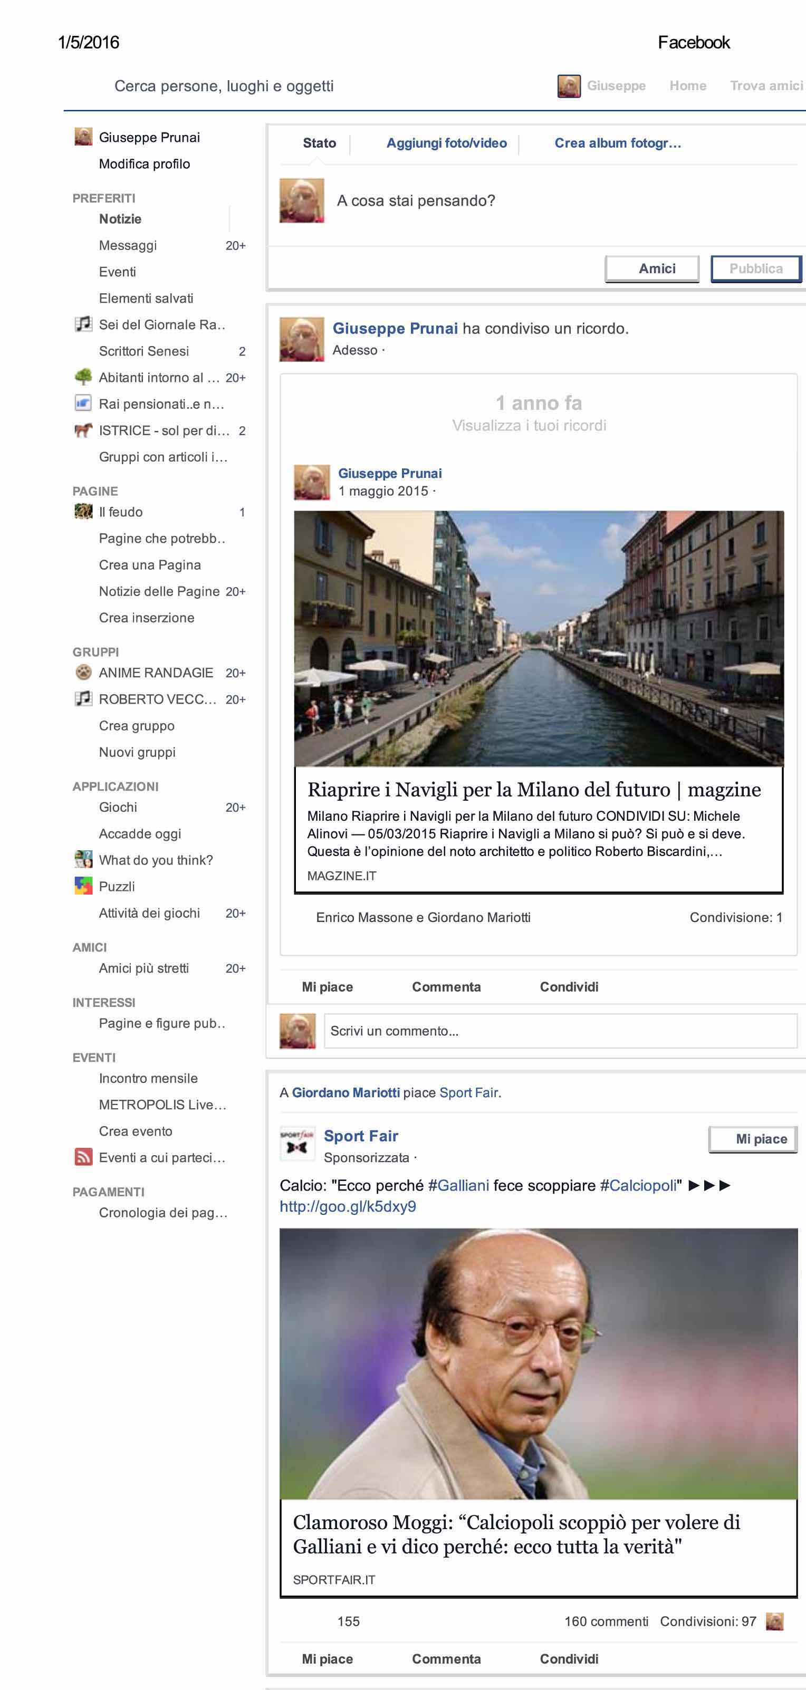This screenshot has width=806, height=1690.
Task: Select the Stato tab
Action: 319,143
